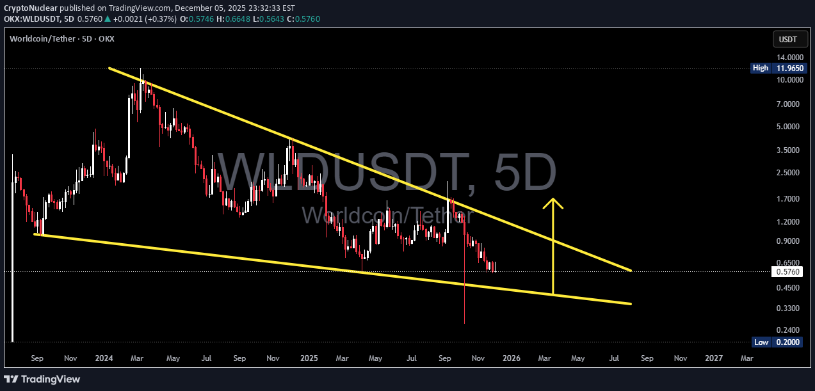The width and height of the screenshot is (815, 391).
Task: Click the current price 0.5760 tag
Action: point(787,271)
